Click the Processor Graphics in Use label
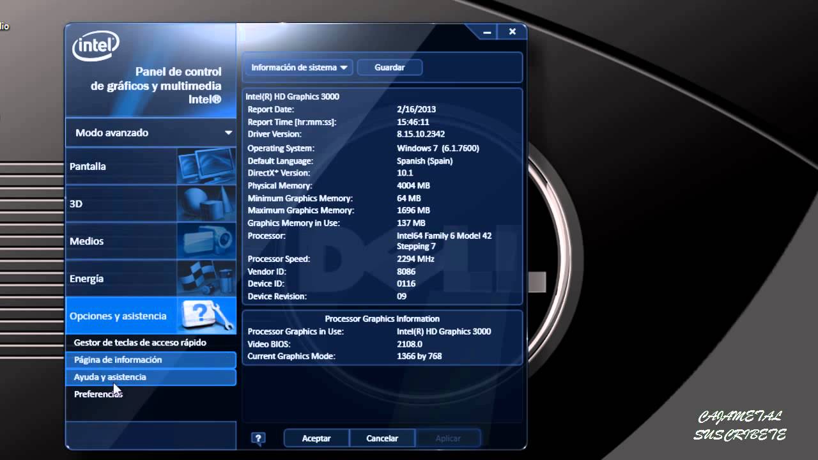The height and width of the screenshot is (460, 818). (x=295, y=332)
